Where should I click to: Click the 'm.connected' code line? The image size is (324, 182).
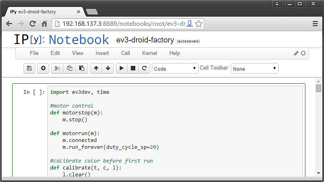pos(79,140)
